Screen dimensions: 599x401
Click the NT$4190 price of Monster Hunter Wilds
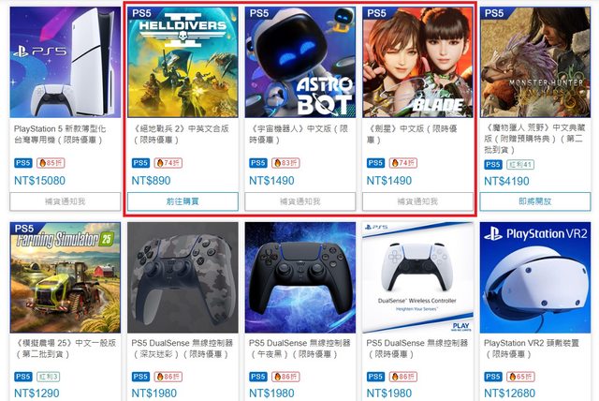coord(506,181)
